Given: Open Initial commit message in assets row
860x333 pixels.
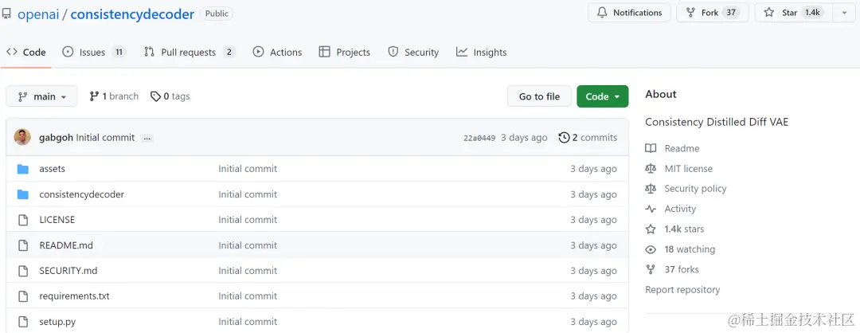Looking at the screenshot, I should click(248, 169).
